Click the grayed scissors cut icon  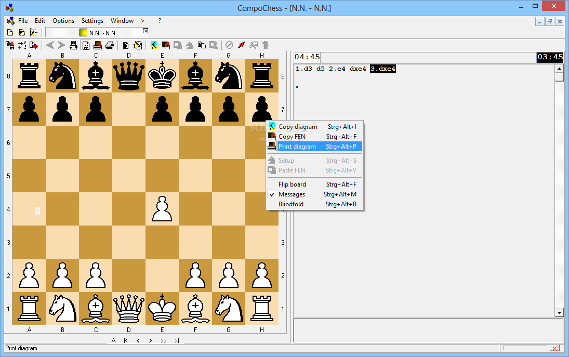[253, 45]
